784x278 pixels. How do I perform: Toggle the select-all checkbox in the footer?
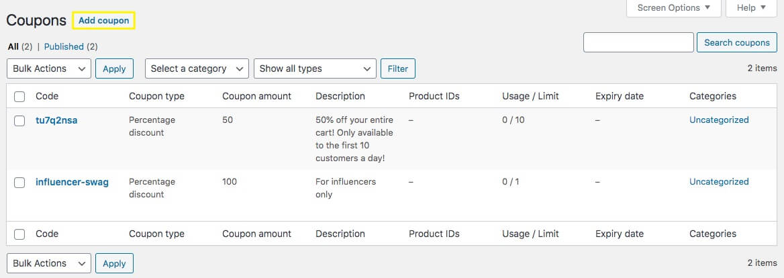[x=19, y=234]
